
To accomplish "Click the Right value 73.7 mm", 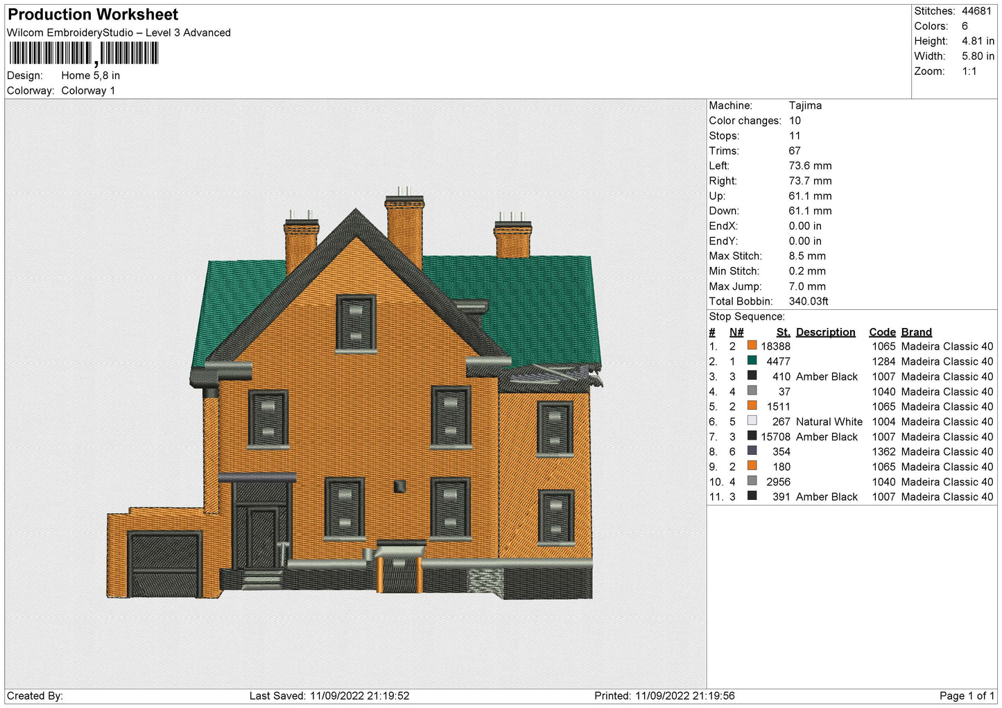I will (x=810, y=181).
